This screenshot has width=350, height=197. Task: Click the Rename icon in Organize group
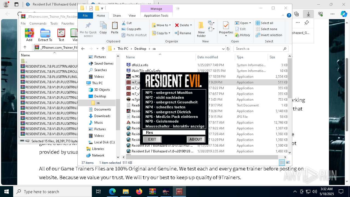click(x=177, y=33)
